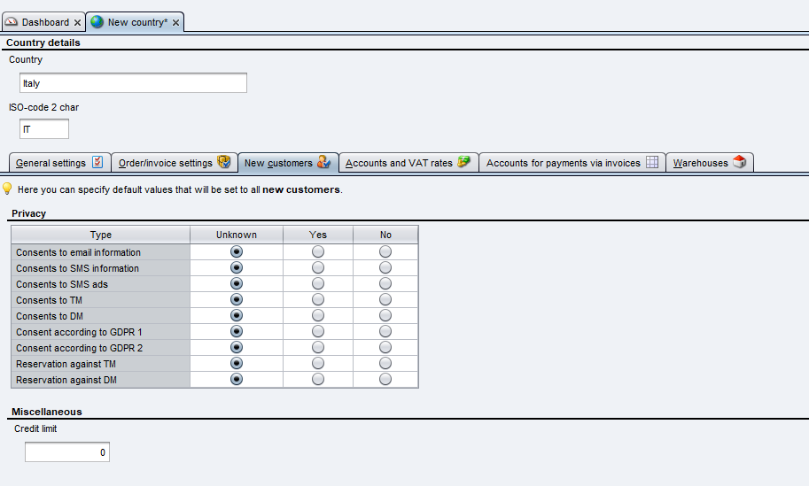Screen dimensions: 809x486
Task: Click the Order/invoice settings icon
Action: coord(224,162)
